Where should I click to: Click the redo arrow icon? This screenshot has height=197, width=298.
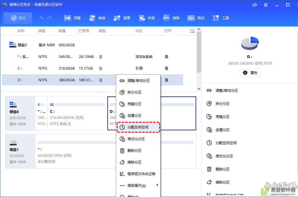click(x=49, y=18)
